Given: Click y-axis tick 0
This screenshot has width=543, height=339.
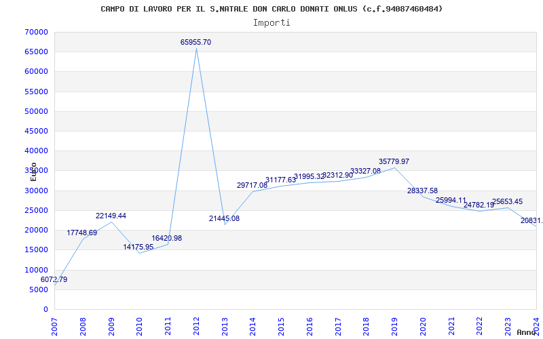Looking at the screenshot, I should (x=45, y=309).
